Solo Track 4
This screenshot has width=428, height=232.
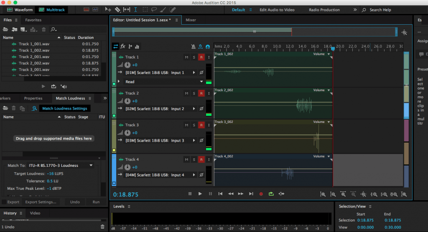coord(194,159)
